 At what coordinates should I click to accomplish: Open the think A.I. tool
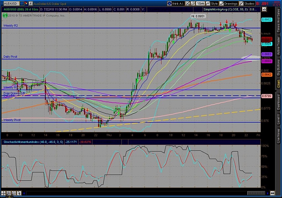coord(176,4)
